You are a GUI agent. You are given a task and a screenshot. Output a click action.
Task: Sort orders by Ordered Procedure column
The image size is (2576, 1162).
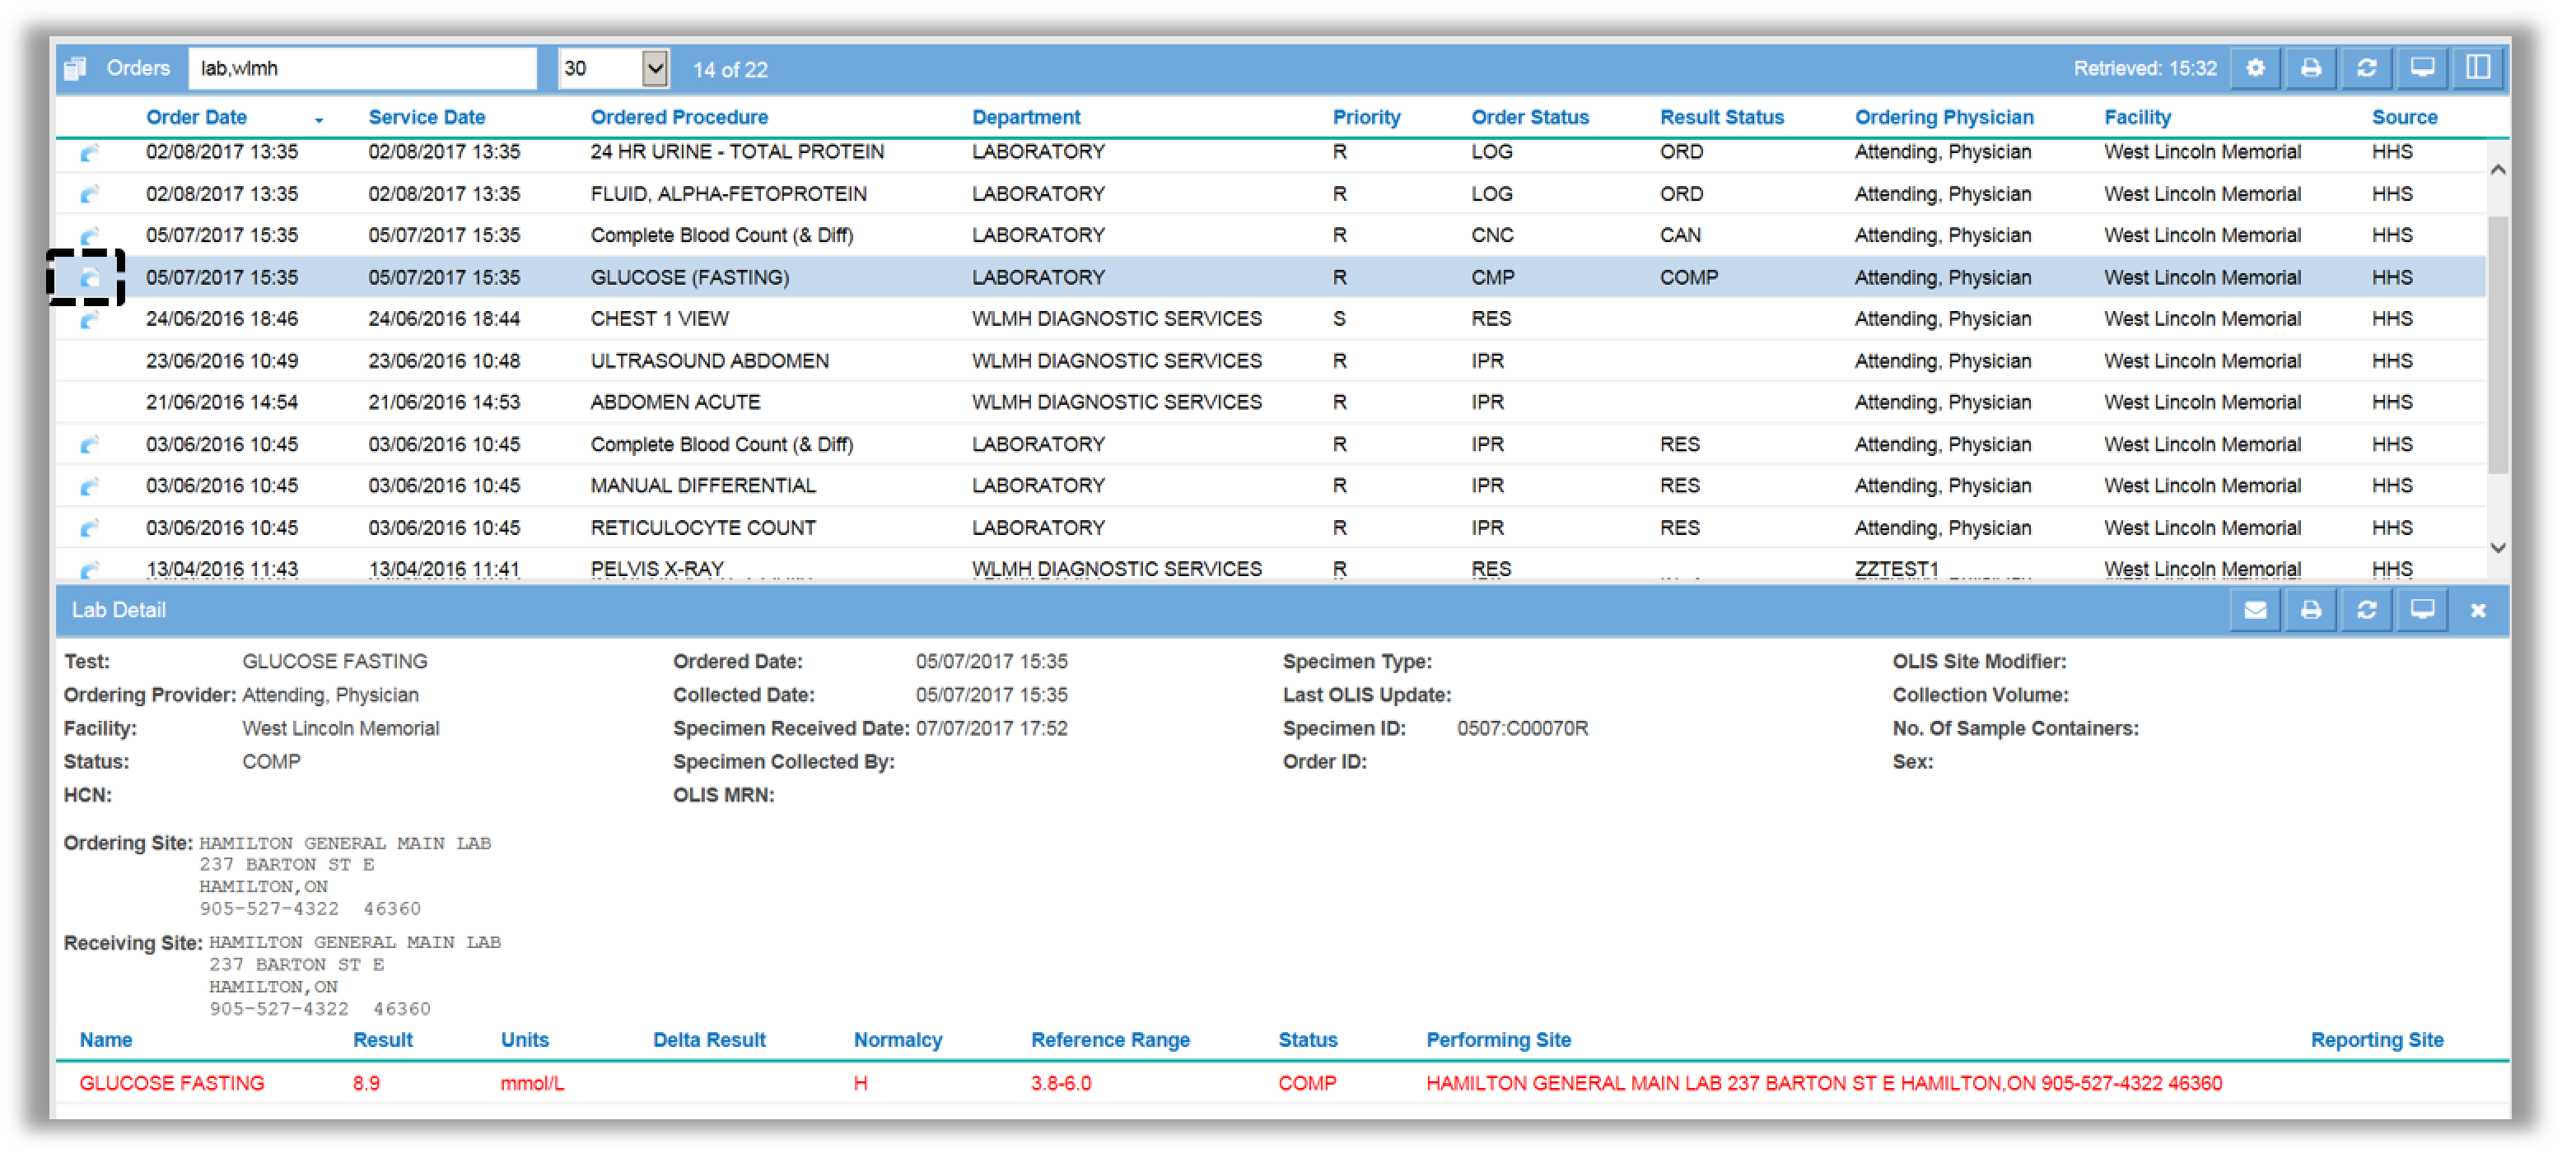click(x=679, y=117)
